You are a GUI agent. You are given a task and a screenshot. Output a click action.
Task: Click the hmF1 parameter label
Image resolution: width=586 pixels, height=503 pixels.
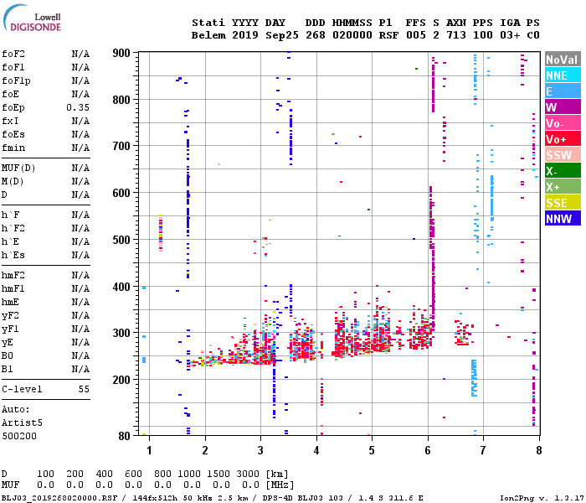click(x=13, y=289)
